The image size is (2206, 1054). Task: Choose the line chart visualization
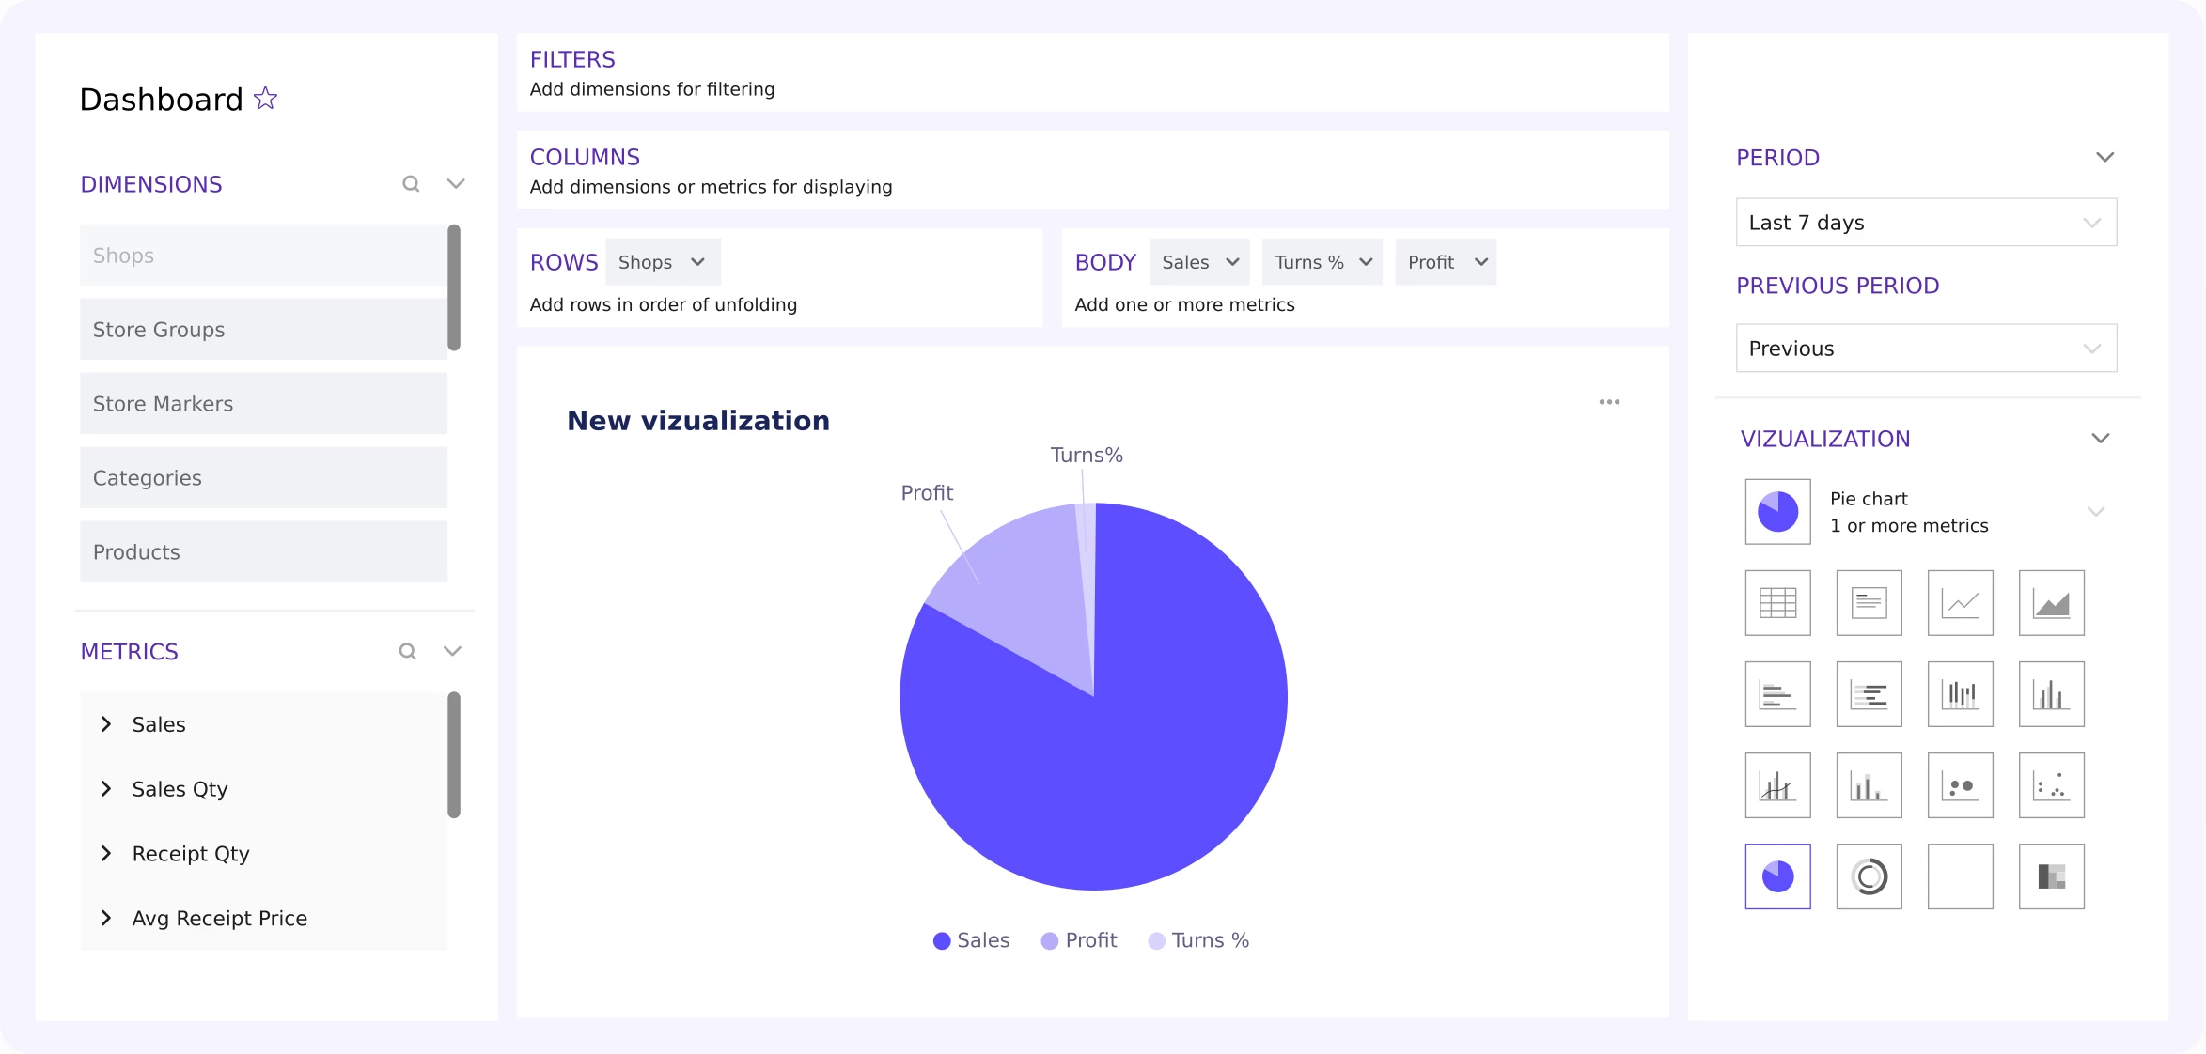click(x=1960, y=602)
